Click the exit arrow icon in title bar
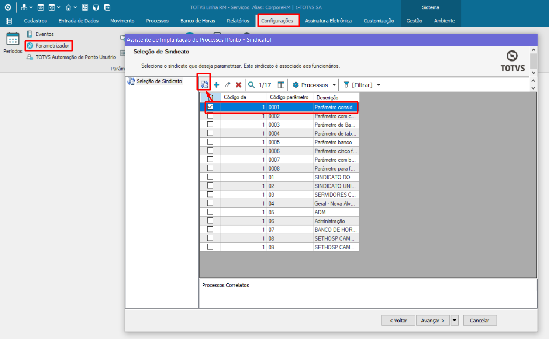Image resolution: width=549 pixels, height=339 pixels. click(107, 7)
